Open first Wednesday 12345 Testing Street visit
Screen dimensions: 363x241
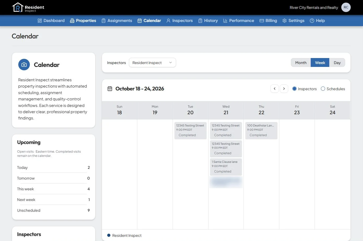click(x=226, y=130)
